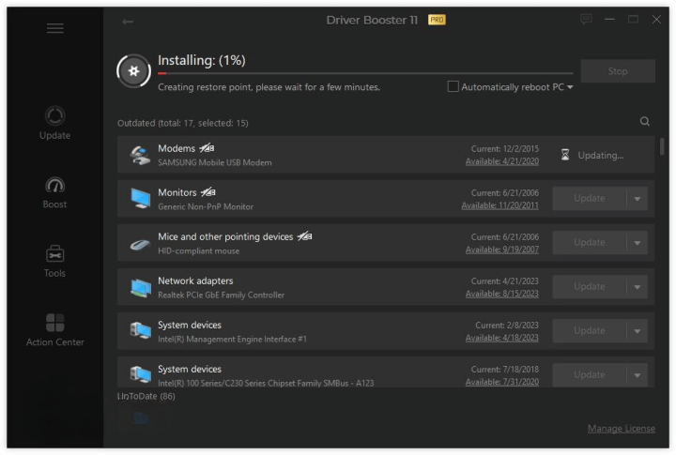
Task: Update the Realtek PCIe GbE driver
Action: coord(590,287)
